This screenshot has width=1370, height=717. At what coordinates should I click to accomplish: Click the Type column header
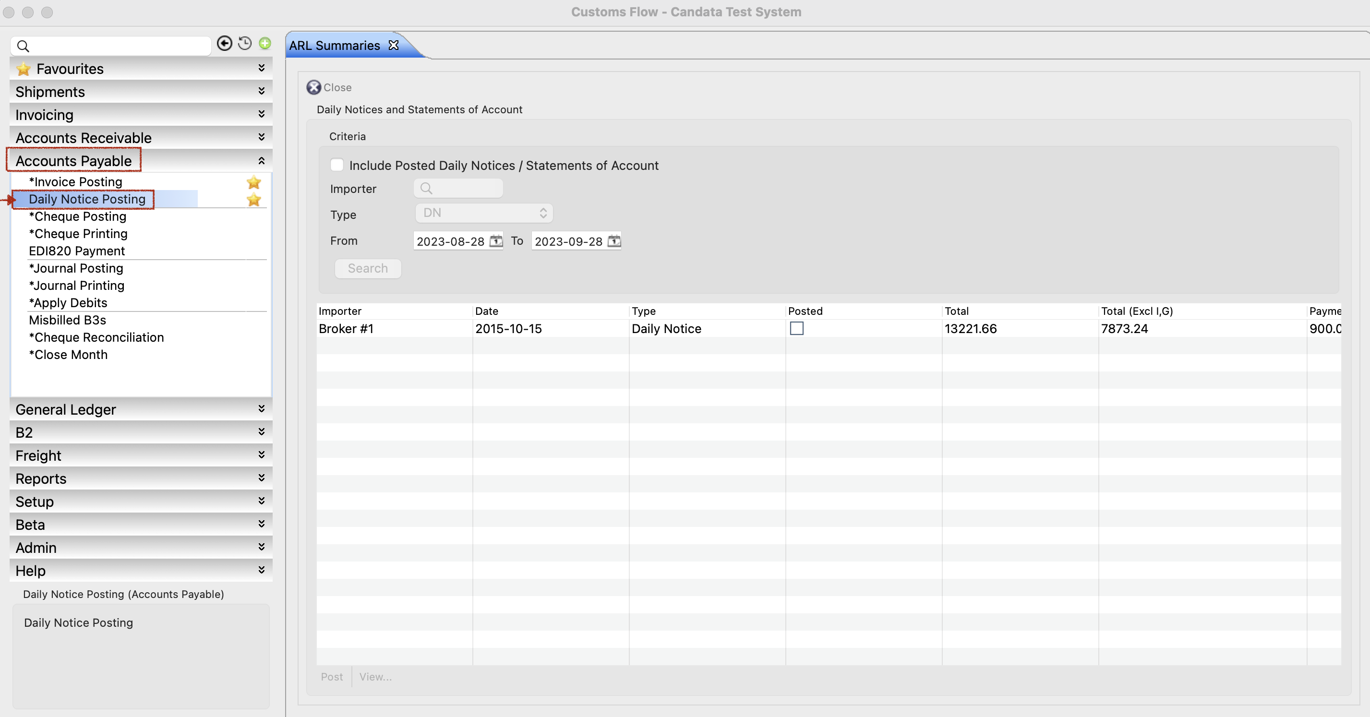tap(707, 311)
